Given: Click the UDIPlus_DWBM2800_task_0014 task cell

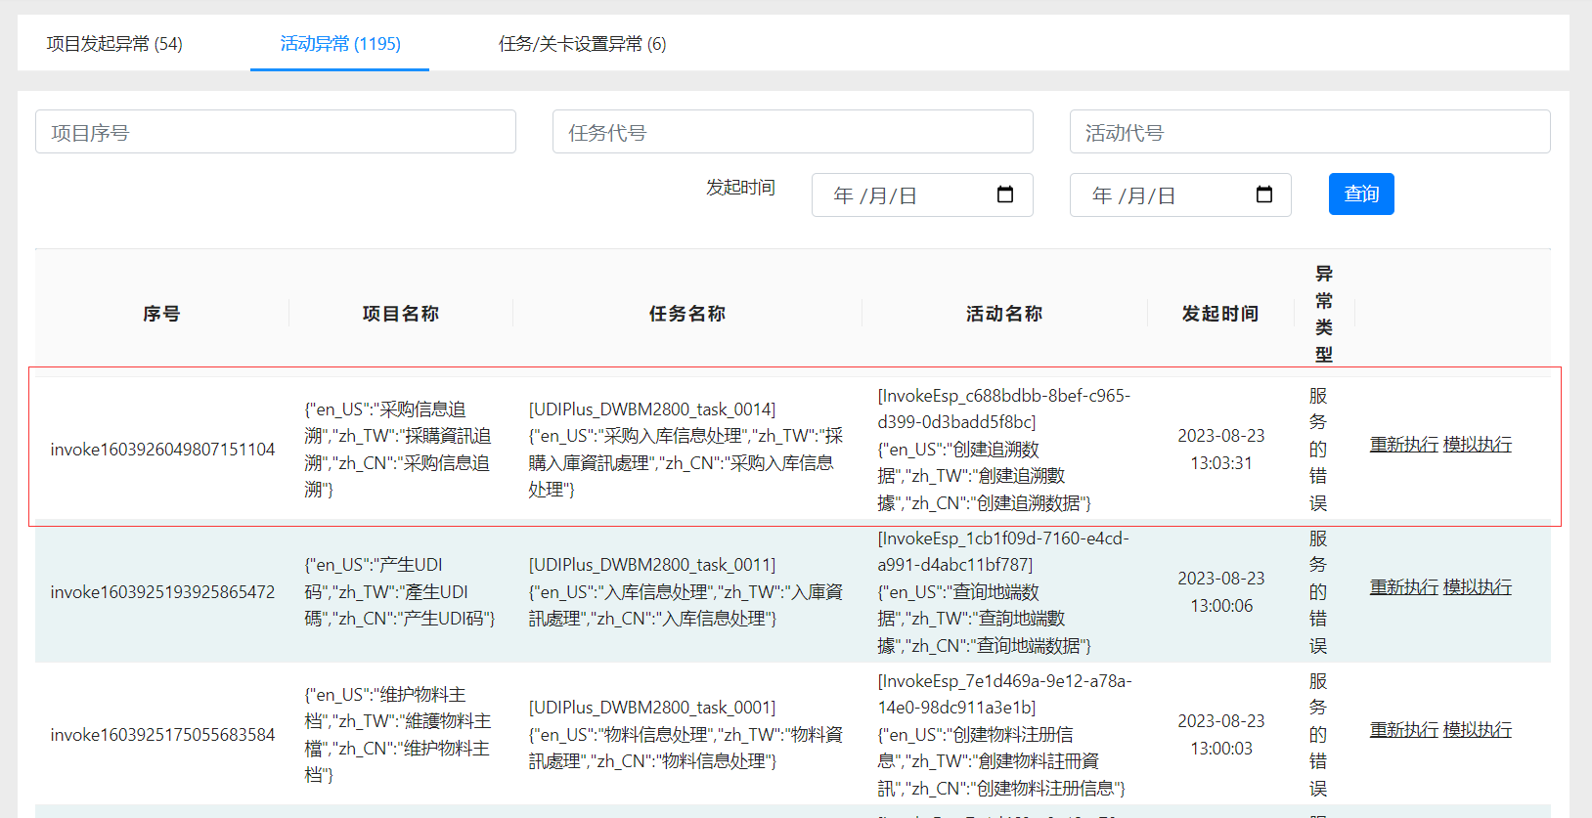Looking at the screenshot, I should click(685, 450).
